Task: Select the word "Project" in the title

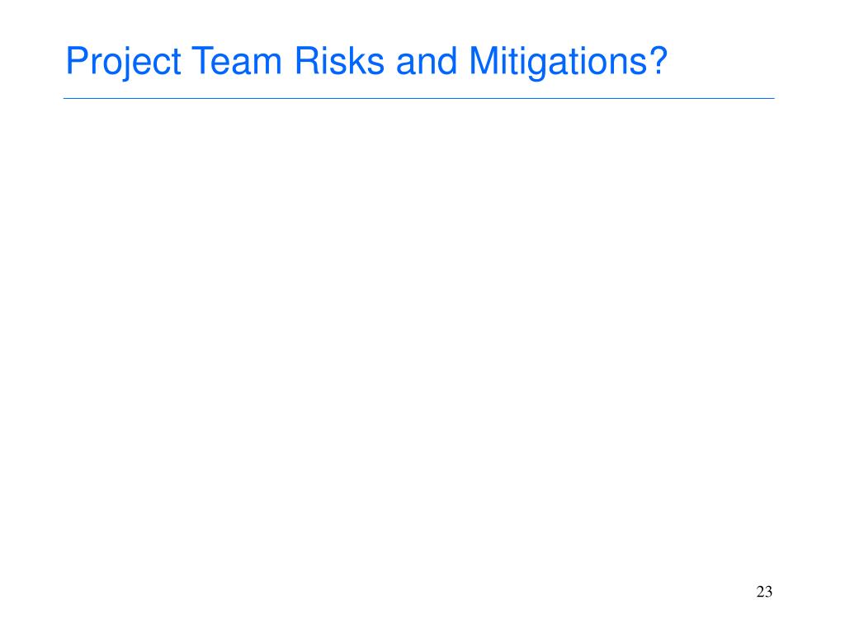Action: [124, 62]
